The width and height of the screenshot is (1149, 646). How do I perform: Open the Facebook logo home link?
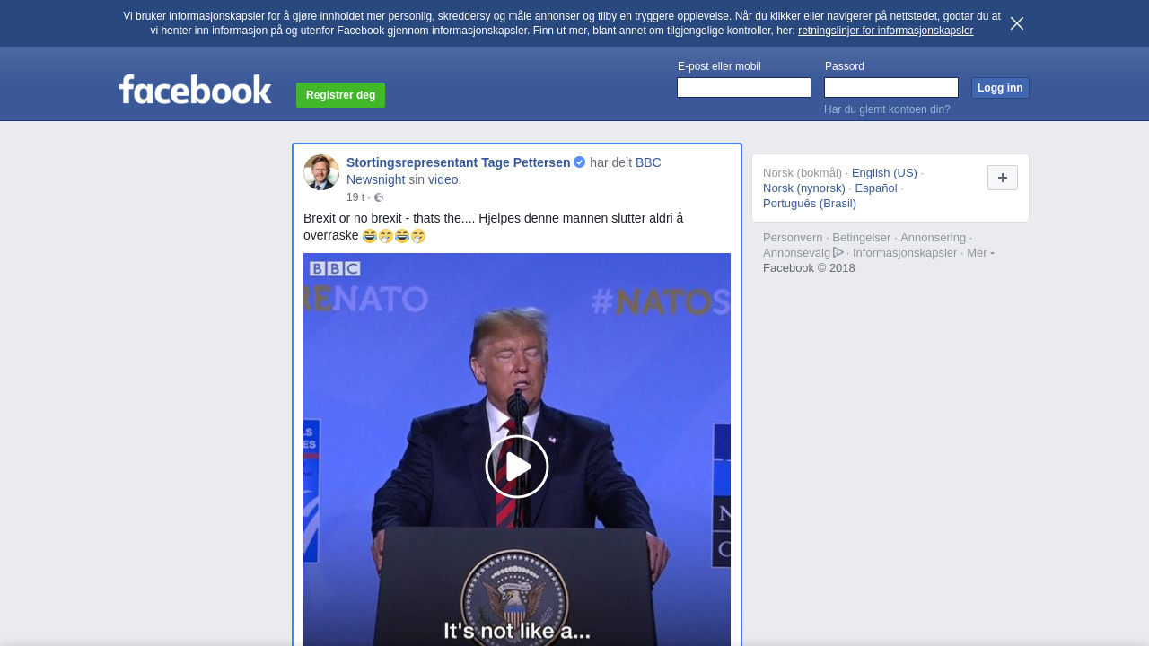196,90
